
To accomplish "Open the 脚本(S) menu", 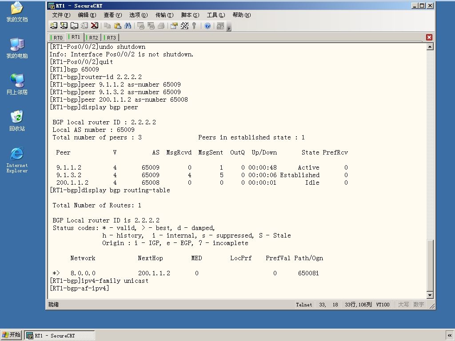I will pos(190,15).
